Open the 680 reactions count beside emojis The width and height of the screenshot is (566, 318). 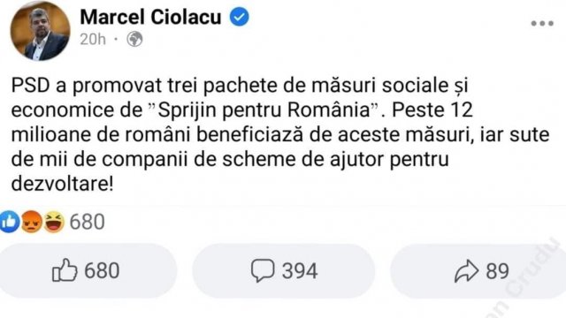tap(87, 222)
